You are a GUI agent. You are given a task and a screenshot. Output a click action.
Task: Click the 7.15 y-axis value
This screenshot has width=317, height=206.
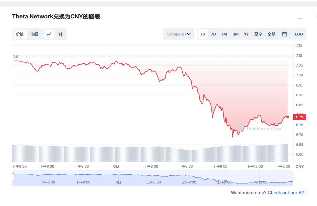pyautogui.click(x=299, y=46)
